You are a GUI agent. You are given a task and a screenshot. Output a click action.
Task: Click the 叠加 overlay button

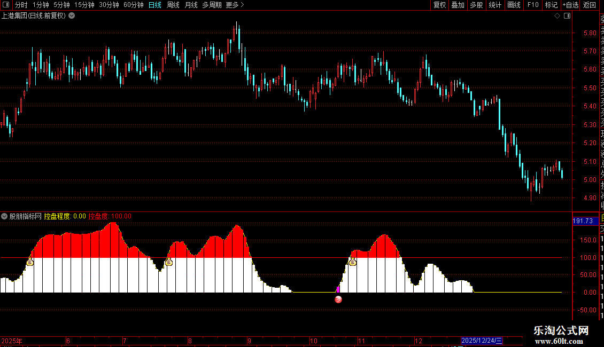tap(458, 5)
